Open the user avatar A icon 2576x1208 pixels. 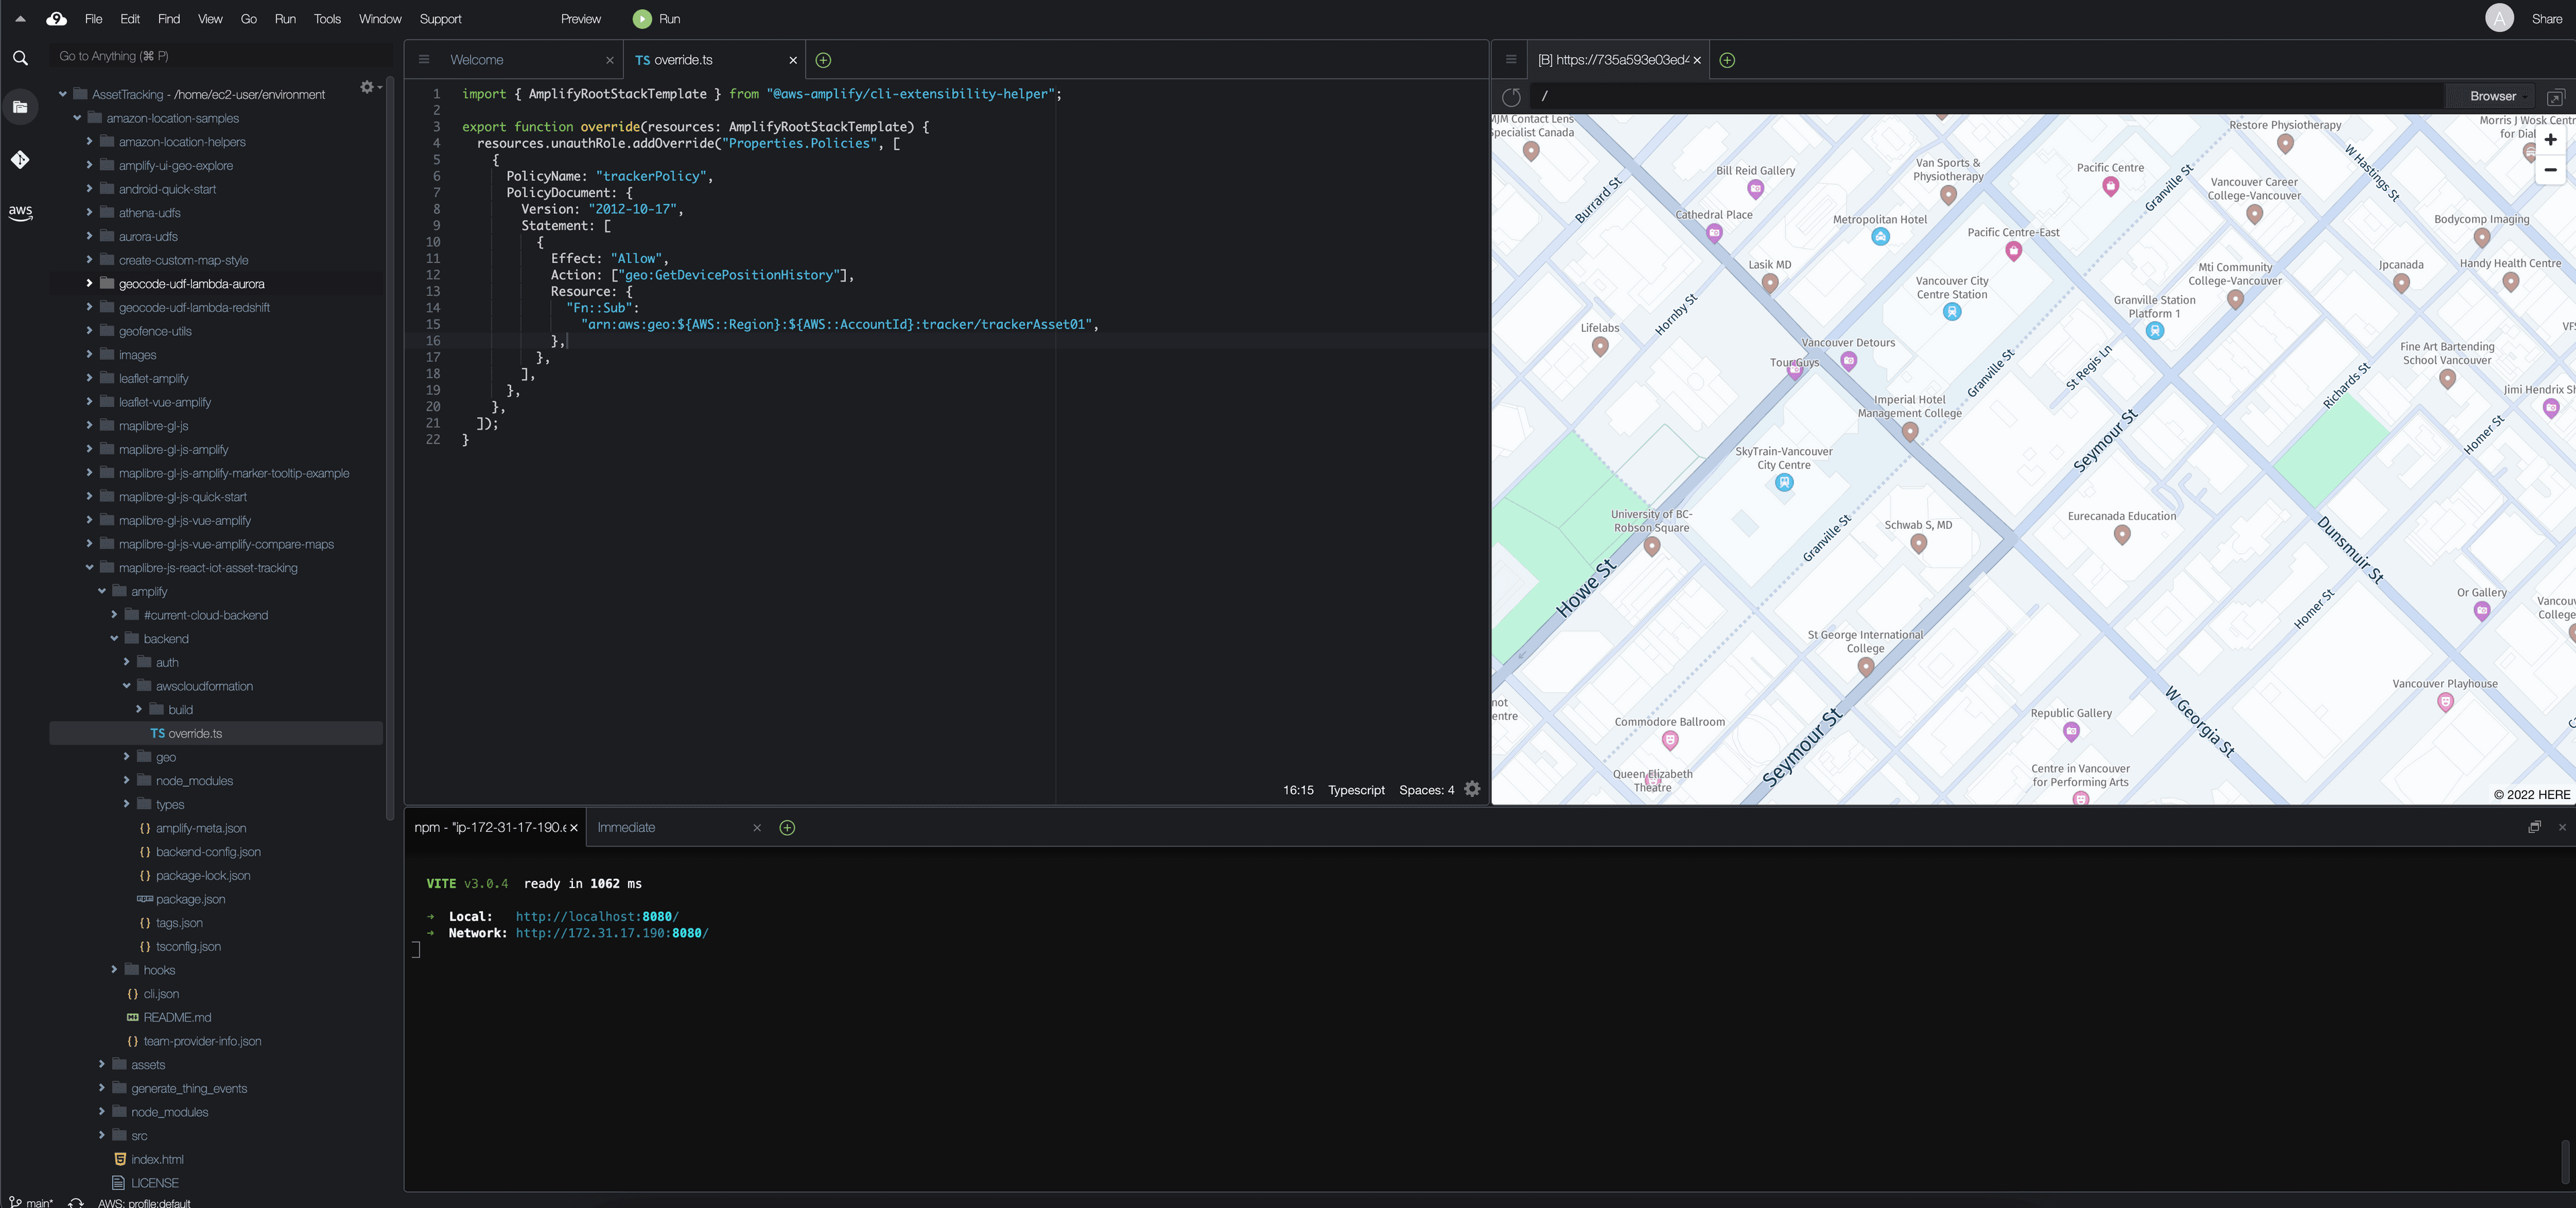2499,18
